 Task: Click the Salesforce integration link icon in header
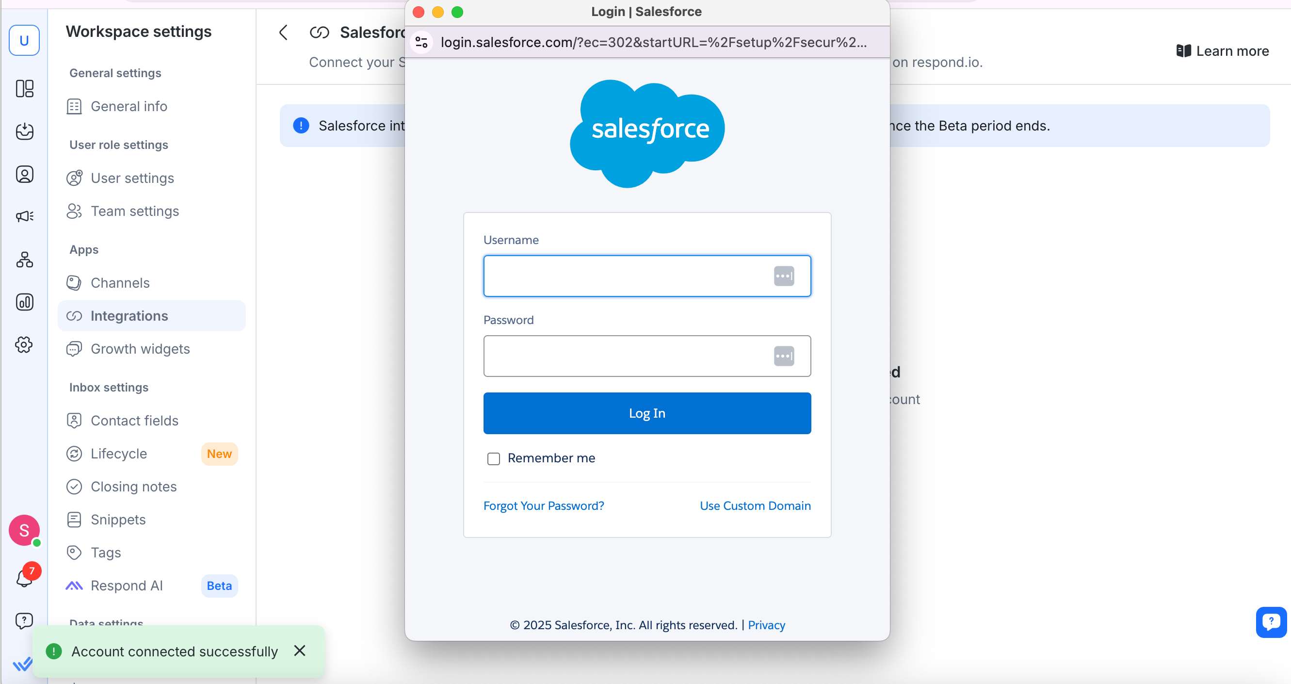pyautogui.click(x=319, y=33)
